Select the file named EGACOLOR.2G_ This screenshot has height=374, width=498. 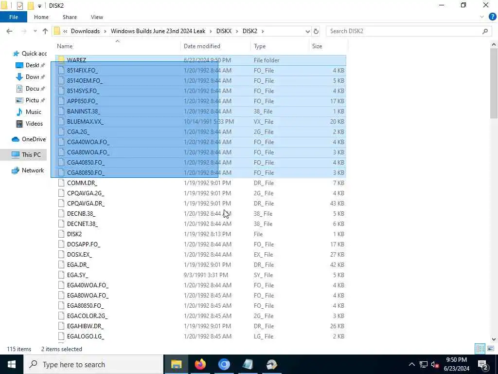tap(88, 316)
